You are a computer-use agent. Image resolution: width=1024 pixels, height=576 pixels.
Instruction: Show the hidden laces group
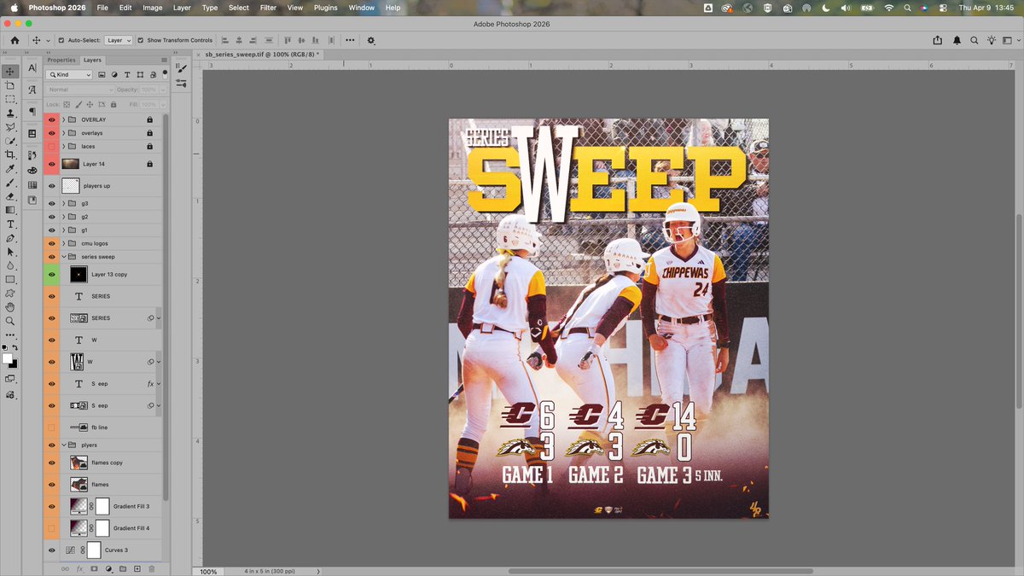tap(52, 147)
